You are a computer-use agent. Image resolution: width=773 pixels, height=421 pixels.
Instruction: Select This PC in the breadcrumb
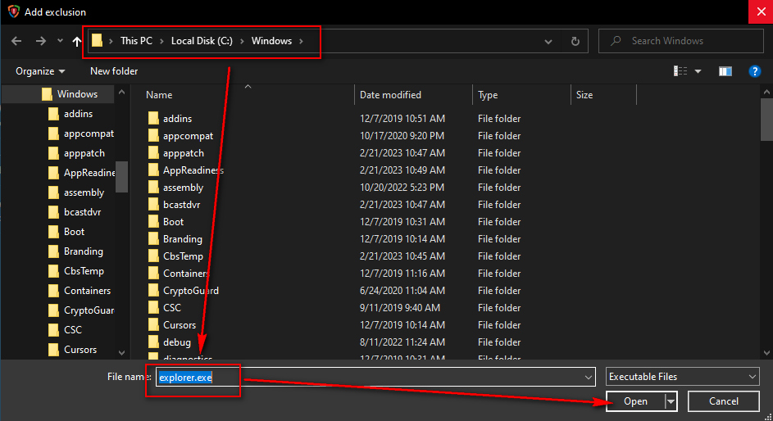coord(137,41)
